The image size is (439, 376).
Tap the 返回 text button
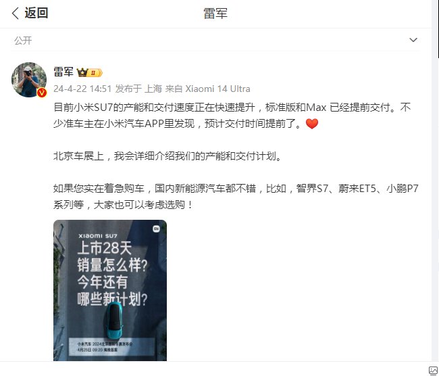pos(36,13)
